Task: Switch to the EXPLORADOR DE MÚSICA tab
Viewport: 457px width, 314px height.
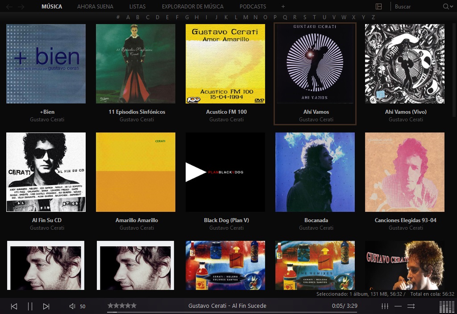Action: click(193, 7)
